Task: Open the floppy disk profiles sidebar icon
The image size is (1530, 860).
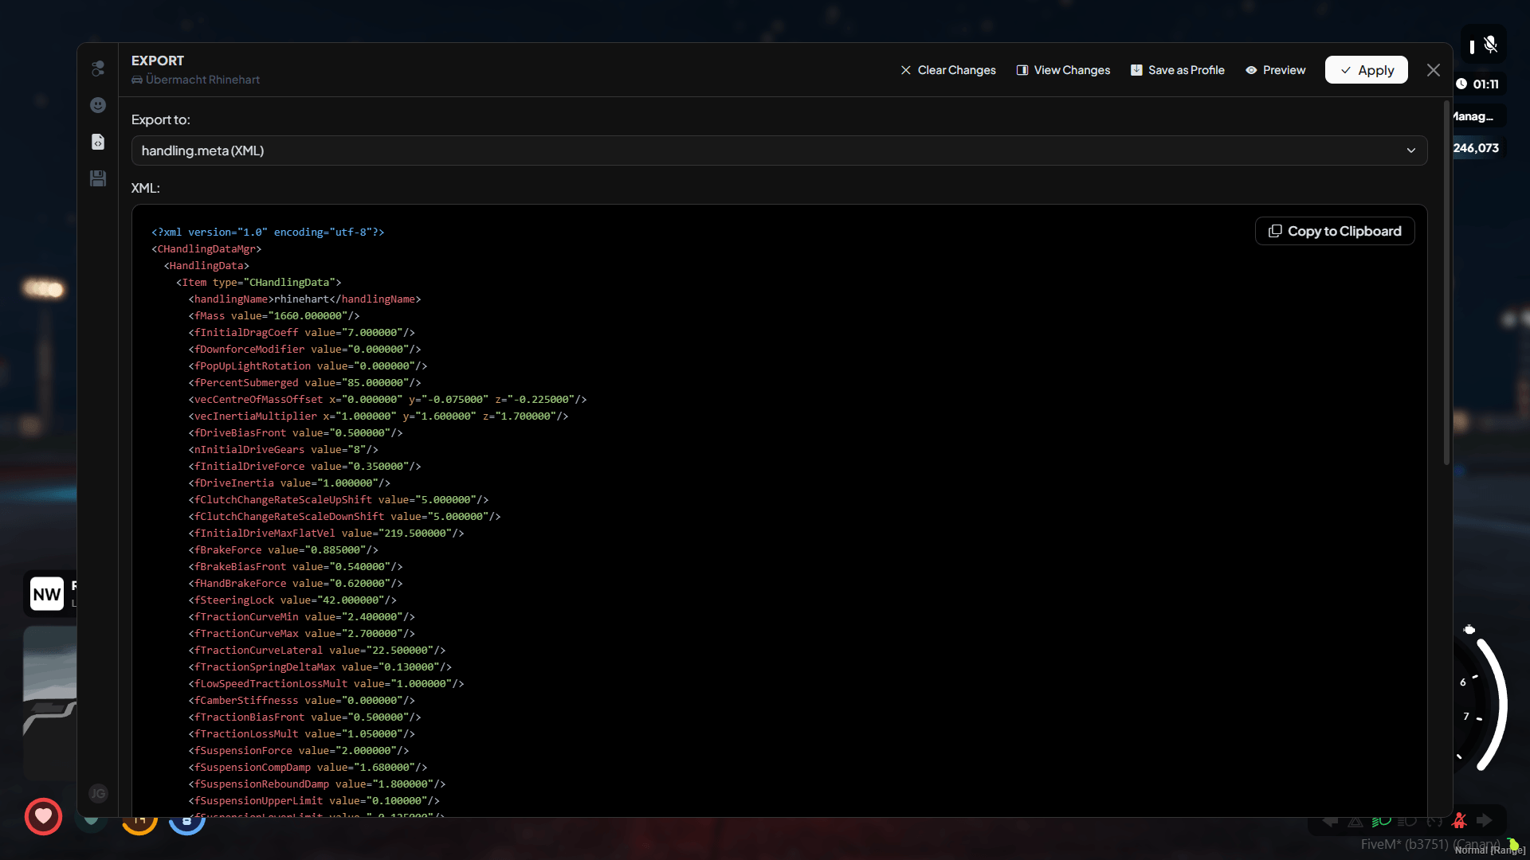Action: click(x=98, y=178)
